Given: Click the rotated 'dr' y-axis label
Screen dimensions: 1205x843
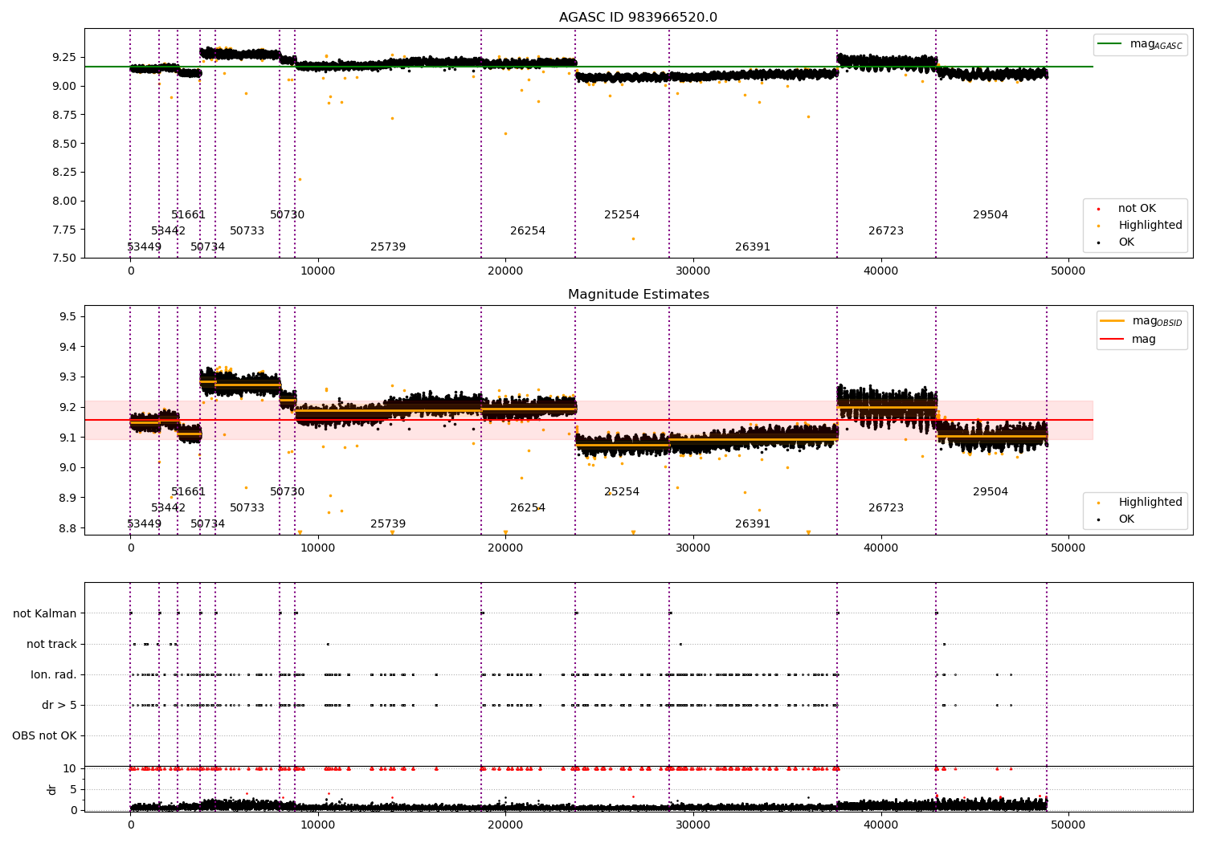Looking at the screenshot, I should coord(51,789).
